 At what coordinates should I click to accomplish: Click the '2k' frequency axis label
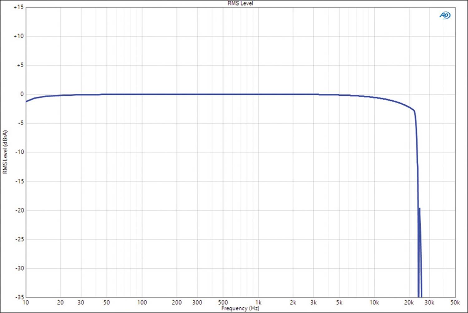[x=293, y=302]
